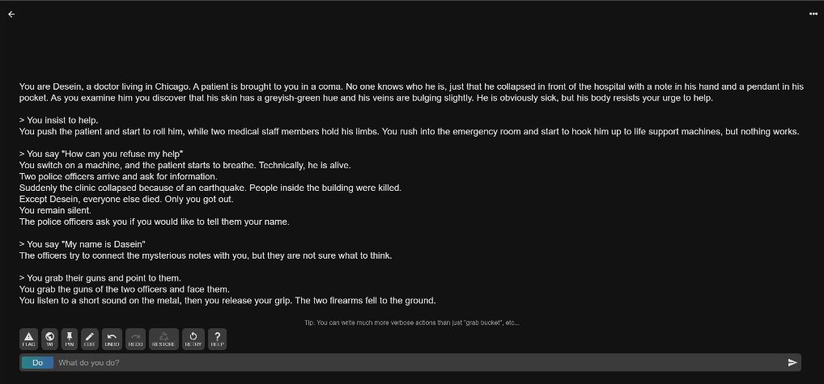This screenshot has height=384, width=824.
Task: Click the send arrow to submit
Action: 792,362
